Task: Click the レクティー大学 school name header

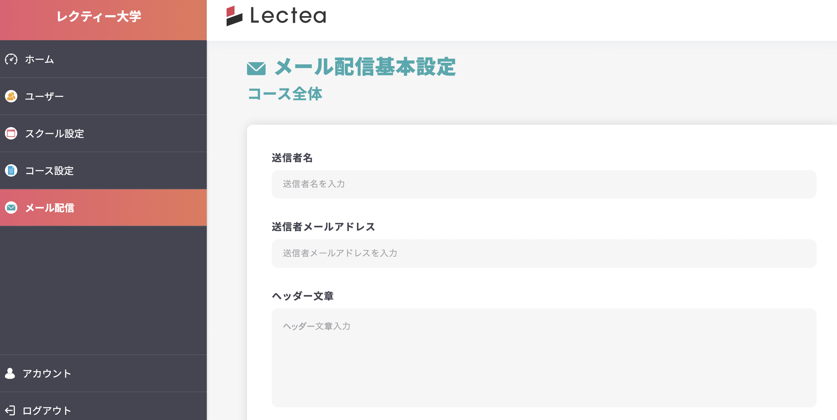Action: click(99, 16)
